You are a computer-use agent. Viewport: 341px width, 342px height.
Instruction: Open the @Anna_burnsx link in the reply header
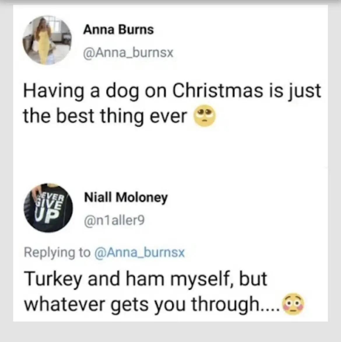click(139, 252)
